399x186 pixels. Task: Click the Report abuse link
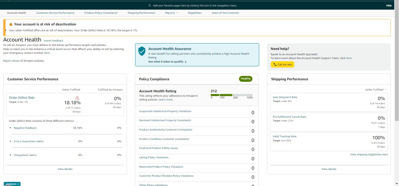coord(11,61)
